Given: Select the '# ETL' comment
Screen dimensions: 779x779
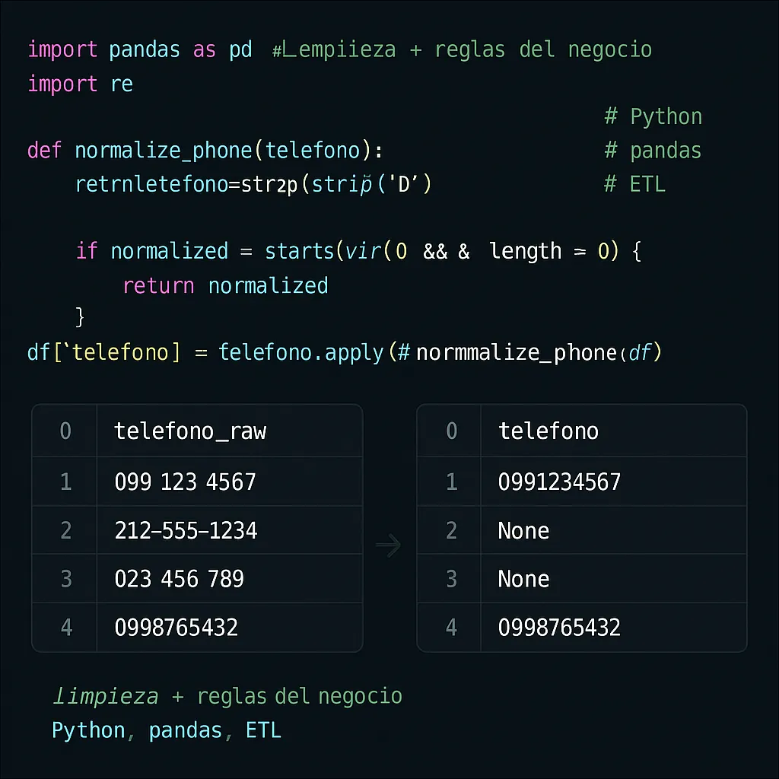Looking at the screenshot, I should click(x=635, y=184).
